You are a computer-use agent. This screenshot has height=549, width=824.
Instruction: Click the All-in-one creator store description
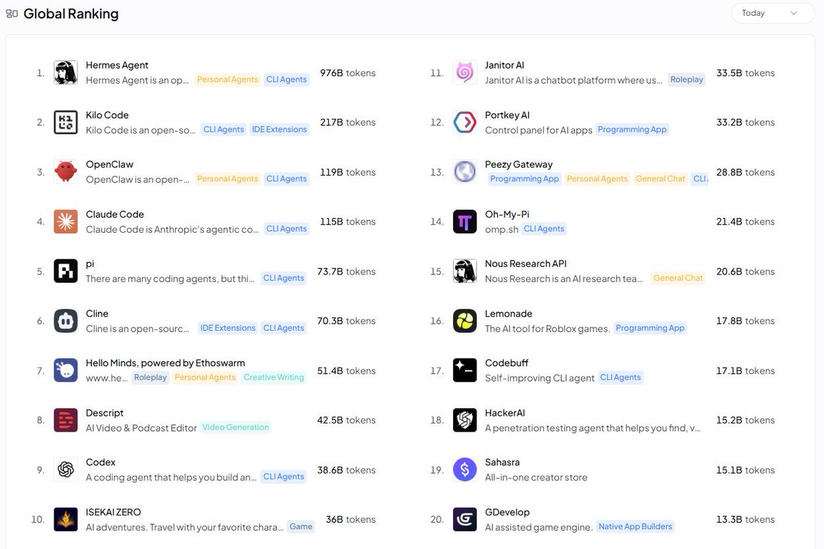(536, 477)
